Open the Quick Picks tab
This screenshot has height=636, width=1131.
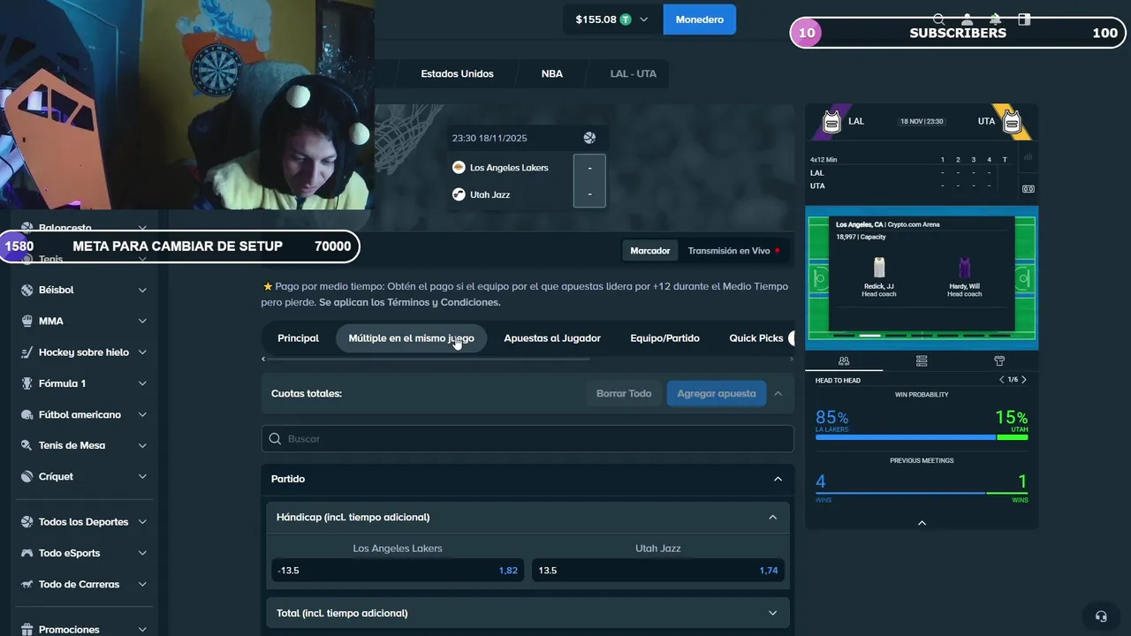point(755,338)
